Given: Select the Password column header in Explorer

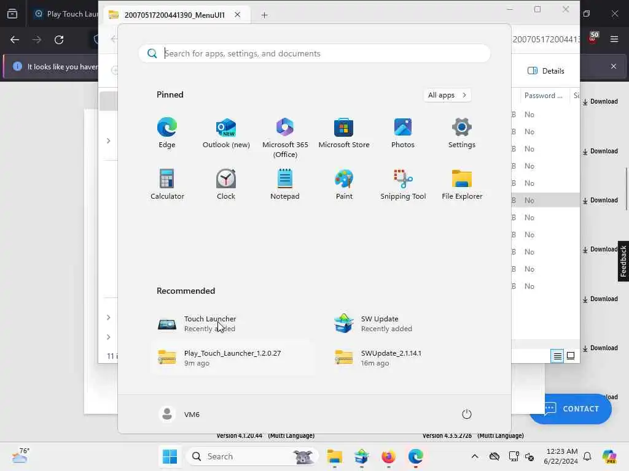Looking at the screenshot, I should 544,95.
